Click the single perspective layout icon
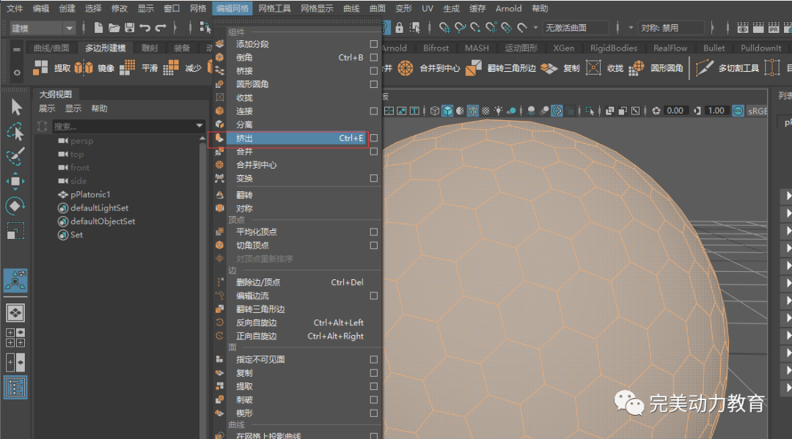 point(15,313)
